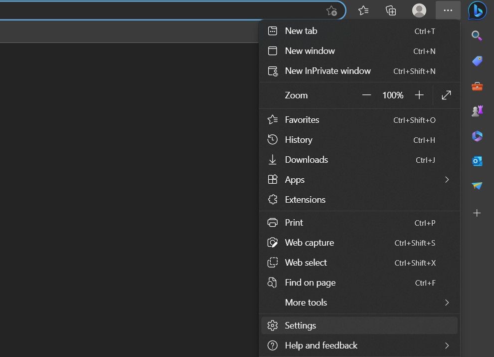Image resolution: width=494 pixels, height=357 pixels.
Task: Open Favorites from the menu
Action: pyautogui.click(x=359, y=120)
